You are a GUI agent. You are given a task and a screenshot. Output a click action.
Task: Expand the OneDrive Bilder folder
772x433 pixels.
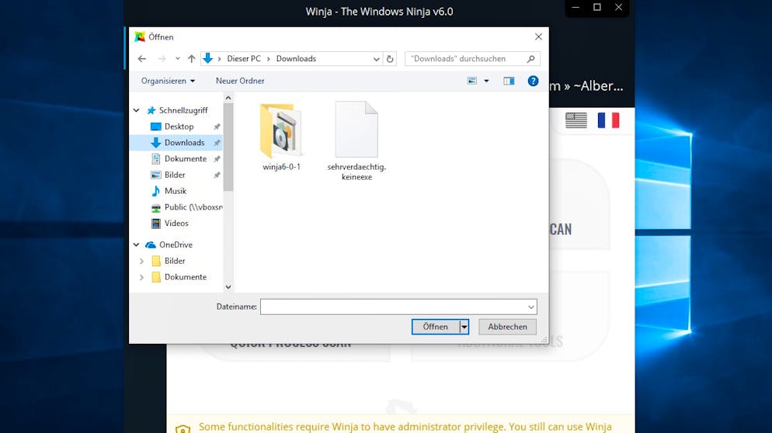click(142, 261)
